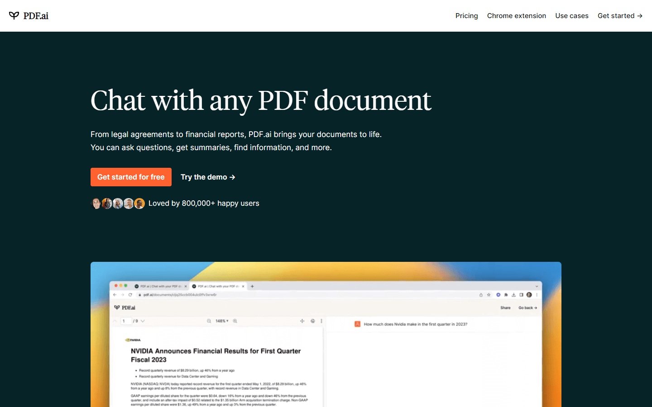Click the new tab plus in demo browser
Image resolution: width=652 pixels, height=407 pixels.
pyautogui.click(x=252, y=286)
